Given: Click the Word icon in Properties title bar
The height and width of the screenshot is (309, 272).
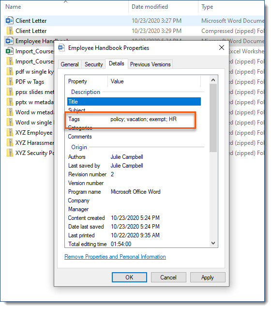Looking at the screenshot, I should [61, 47].
